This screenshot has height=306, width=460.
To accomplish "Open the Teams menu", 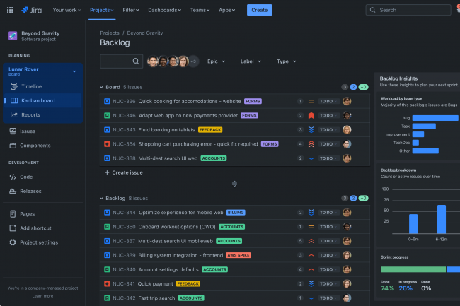I will (x=201, y=10).
